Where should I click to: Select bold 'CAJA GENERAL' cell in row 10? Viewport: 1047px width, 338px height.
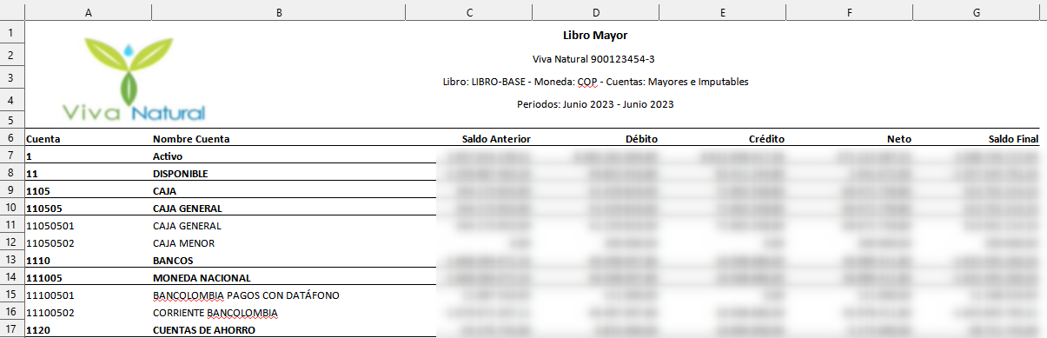click(x=278, y=208)
